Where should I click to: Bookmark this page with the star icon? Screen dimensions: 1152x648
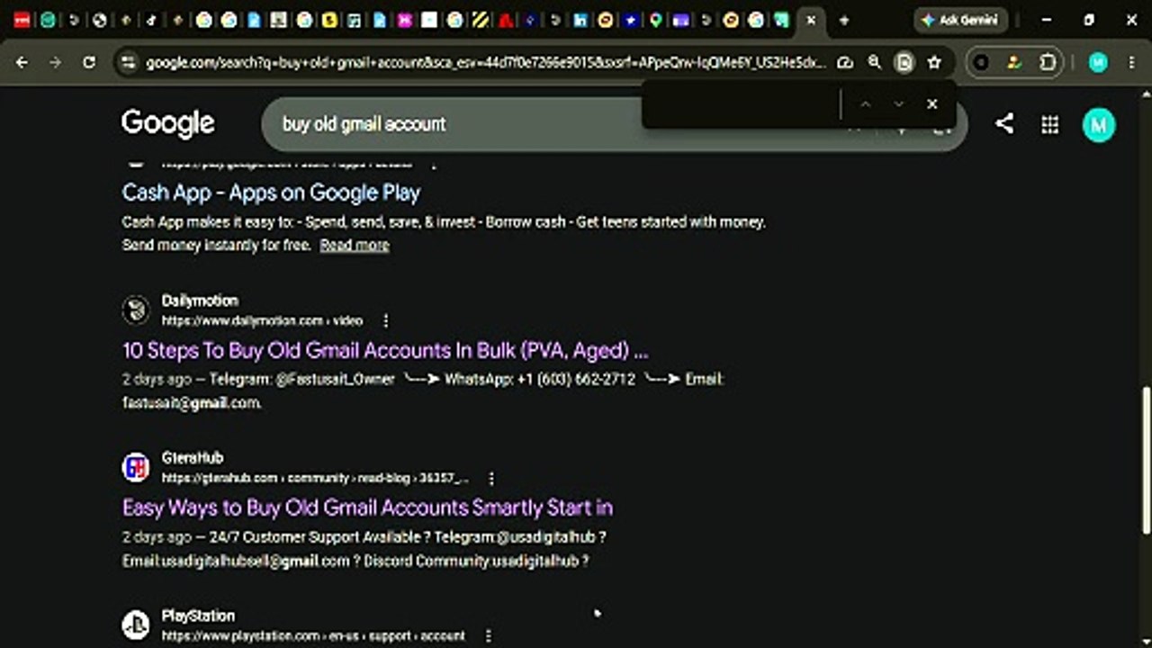[x=934, y=62]
